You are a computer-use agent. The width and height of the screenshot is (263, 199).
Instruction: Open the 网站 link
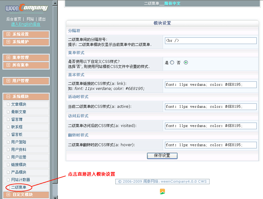pyautogui.click(x=30, y=19)
